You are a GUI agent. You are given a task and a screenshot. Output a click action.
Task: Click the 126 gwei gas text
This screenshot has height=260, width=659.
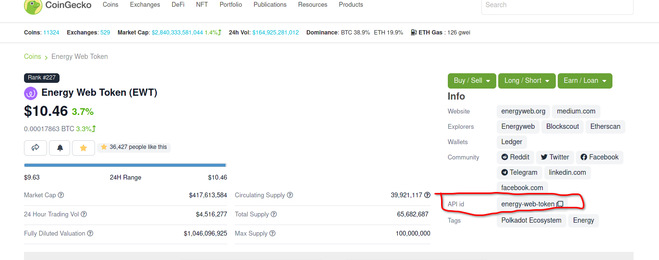(458, 33)
